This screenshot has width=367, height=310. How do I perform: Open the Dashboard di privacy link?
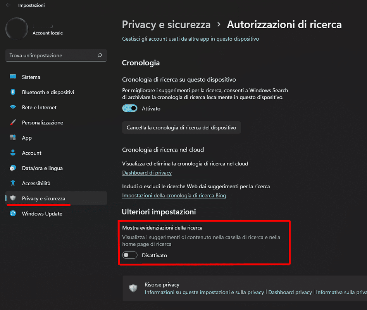click(x=147, y=173)
